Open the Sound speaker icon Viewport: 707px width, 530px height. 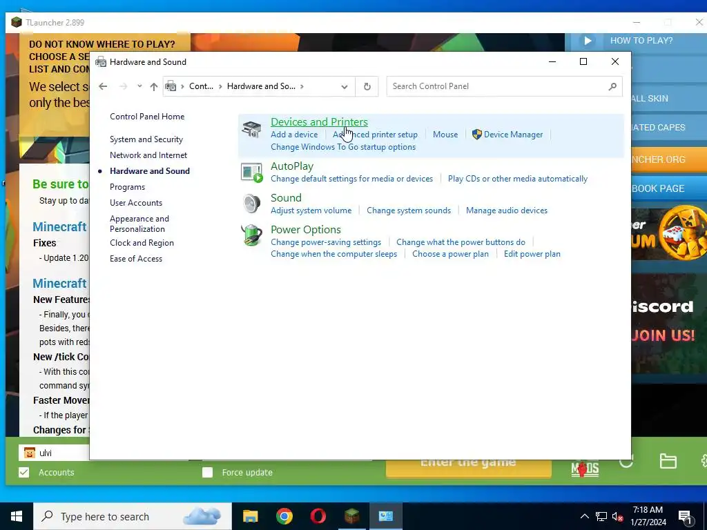(x=251, y=204)
